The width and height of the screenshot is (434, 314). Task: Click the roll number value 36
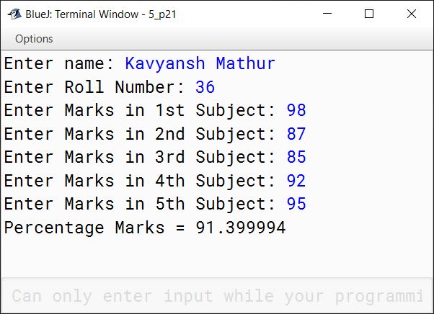pyautogui.click(x=205, y=87)
